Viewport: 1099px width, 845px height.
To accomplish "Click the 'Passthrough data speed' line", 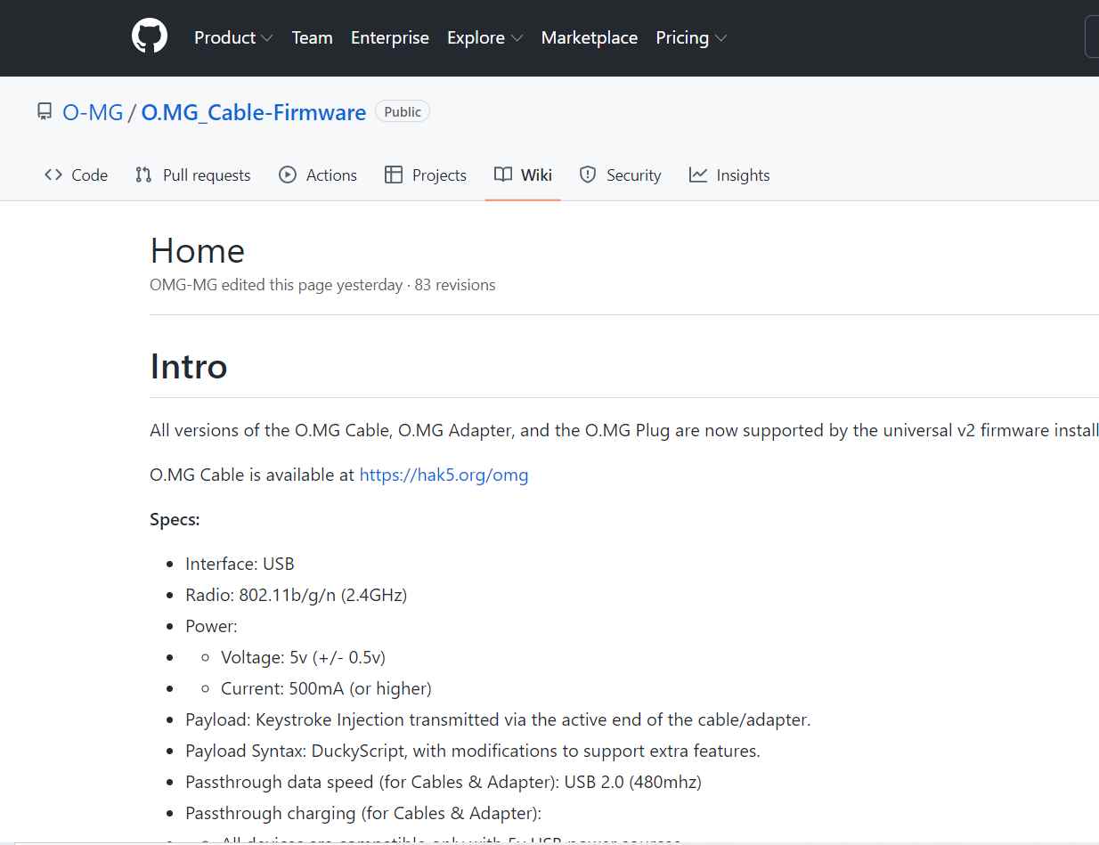I will click(444, 782).
